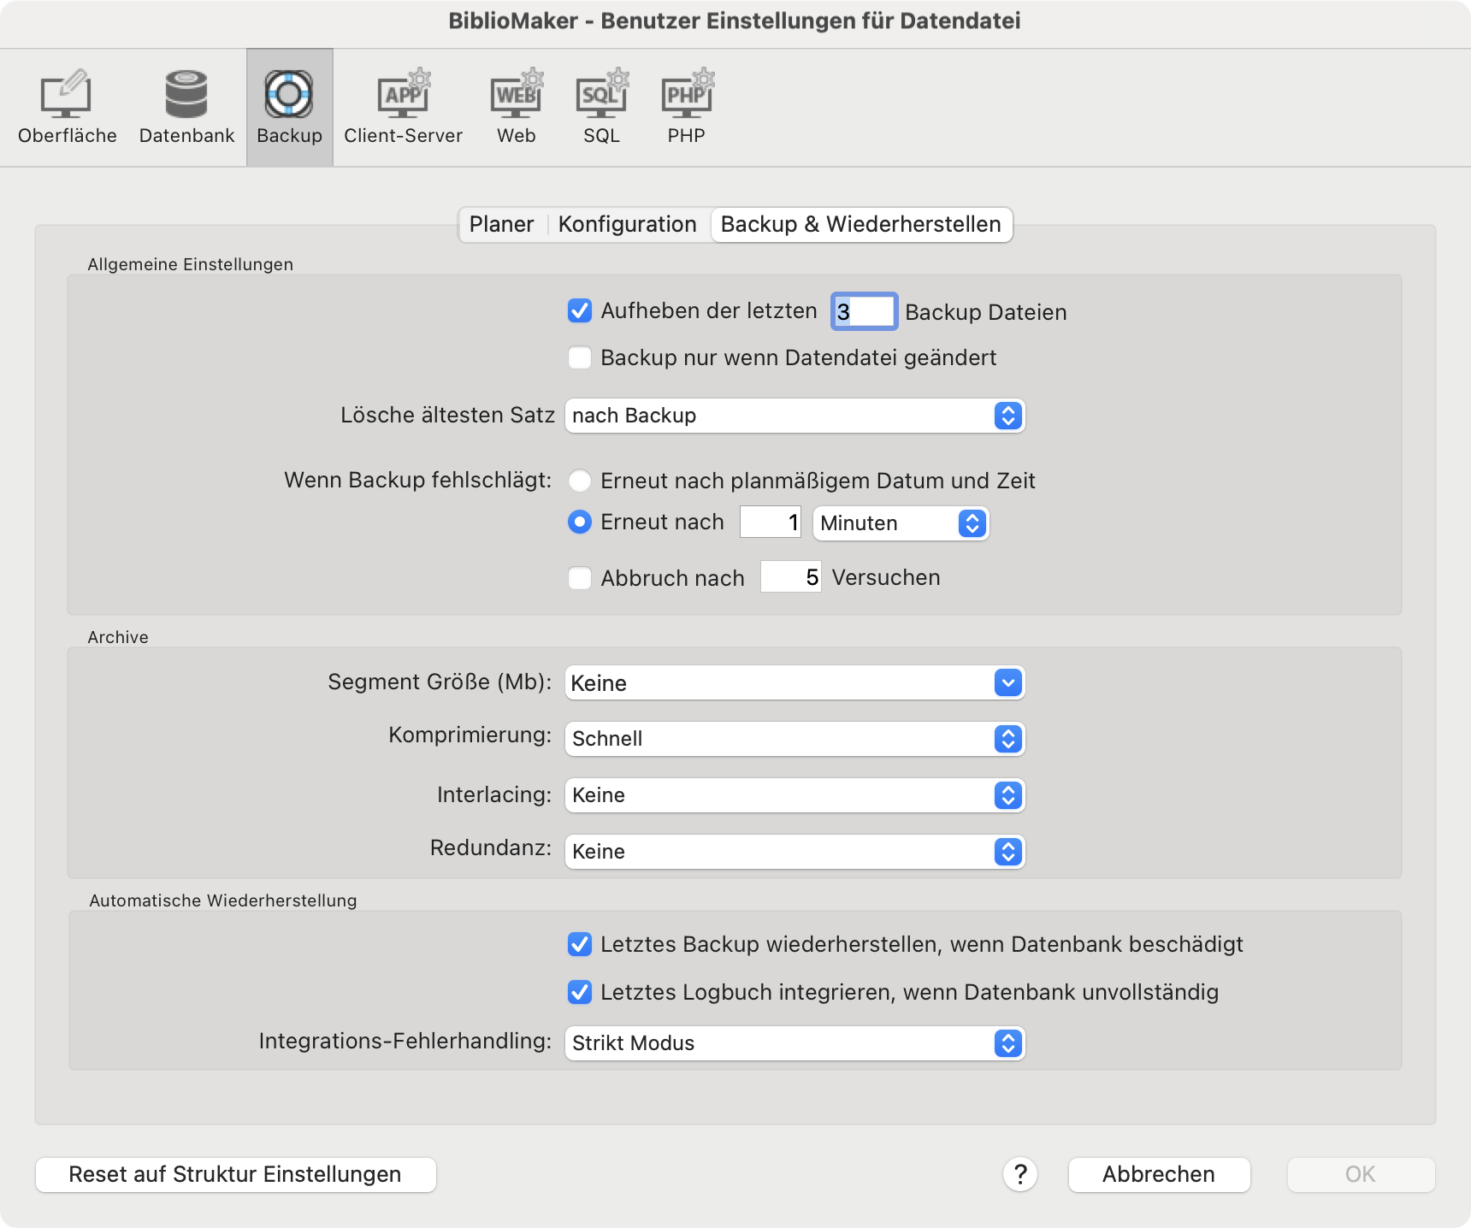Viewport: 1471px width, 1228px height.
Task: Click the 'Wenn Backup fehlschlägt:' label
Action: tap(418, 481)
